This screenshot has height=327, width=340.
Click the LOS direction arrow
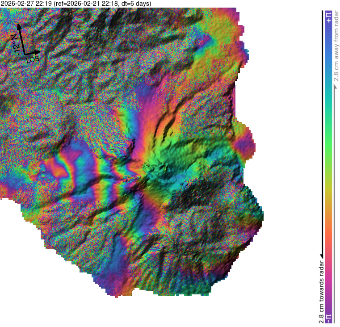(33, 53)
